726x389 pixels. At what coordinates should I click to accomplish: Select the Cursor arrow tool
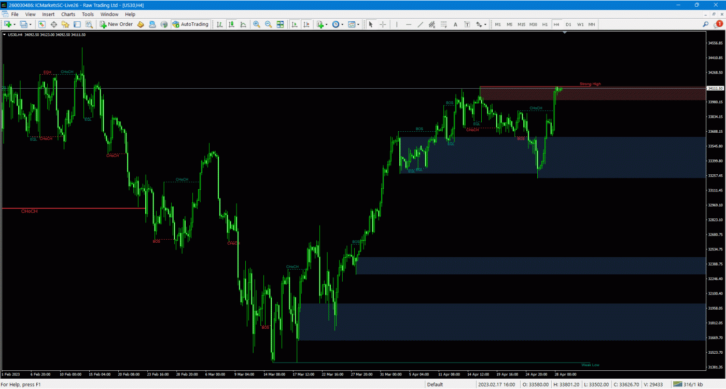click(371, 24)
